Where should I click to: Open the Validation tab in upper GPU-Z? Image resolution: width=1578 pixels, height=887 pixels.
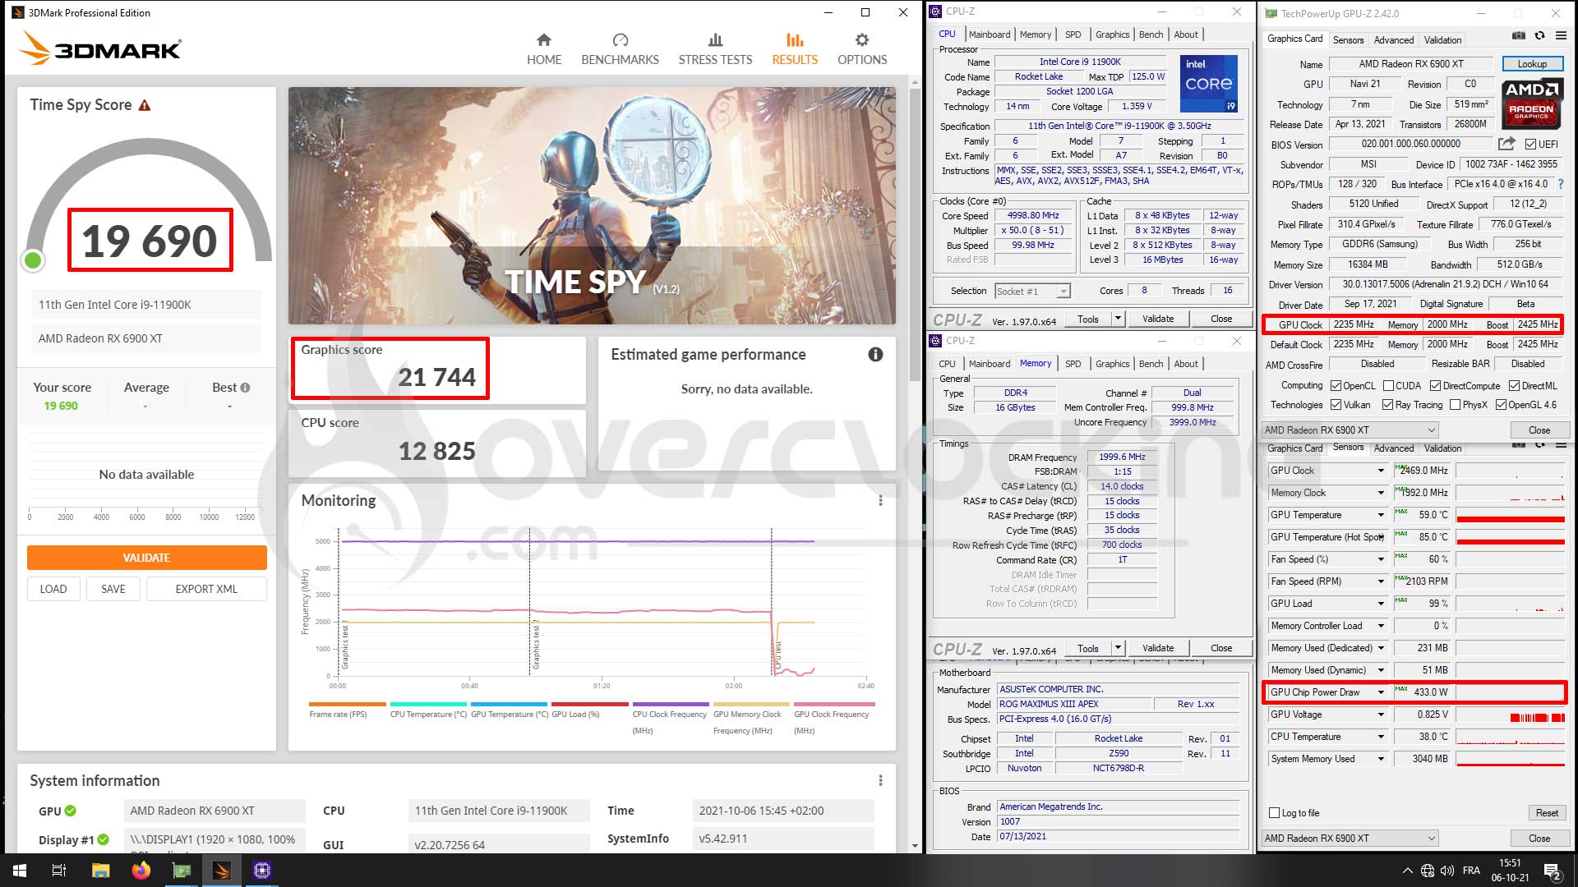(1442, 40)
